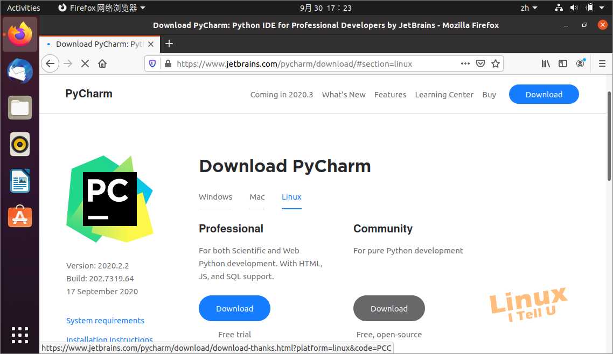This screenshot has height=354, width=613.
Task: Open the Installation Instructions link
Action: pyautogui.click(x=109, y=339)
